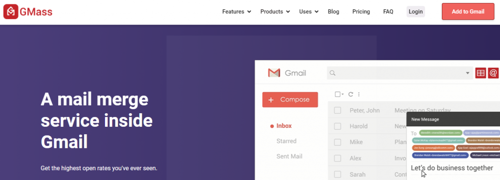The width and height of the screenshot is (500, 180).
Task: Check the Mike email checkbox
Action: [337, 142]
